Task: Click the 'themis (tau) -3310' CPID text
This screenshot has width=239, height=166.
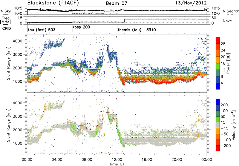Action: (x=137, y=30)
